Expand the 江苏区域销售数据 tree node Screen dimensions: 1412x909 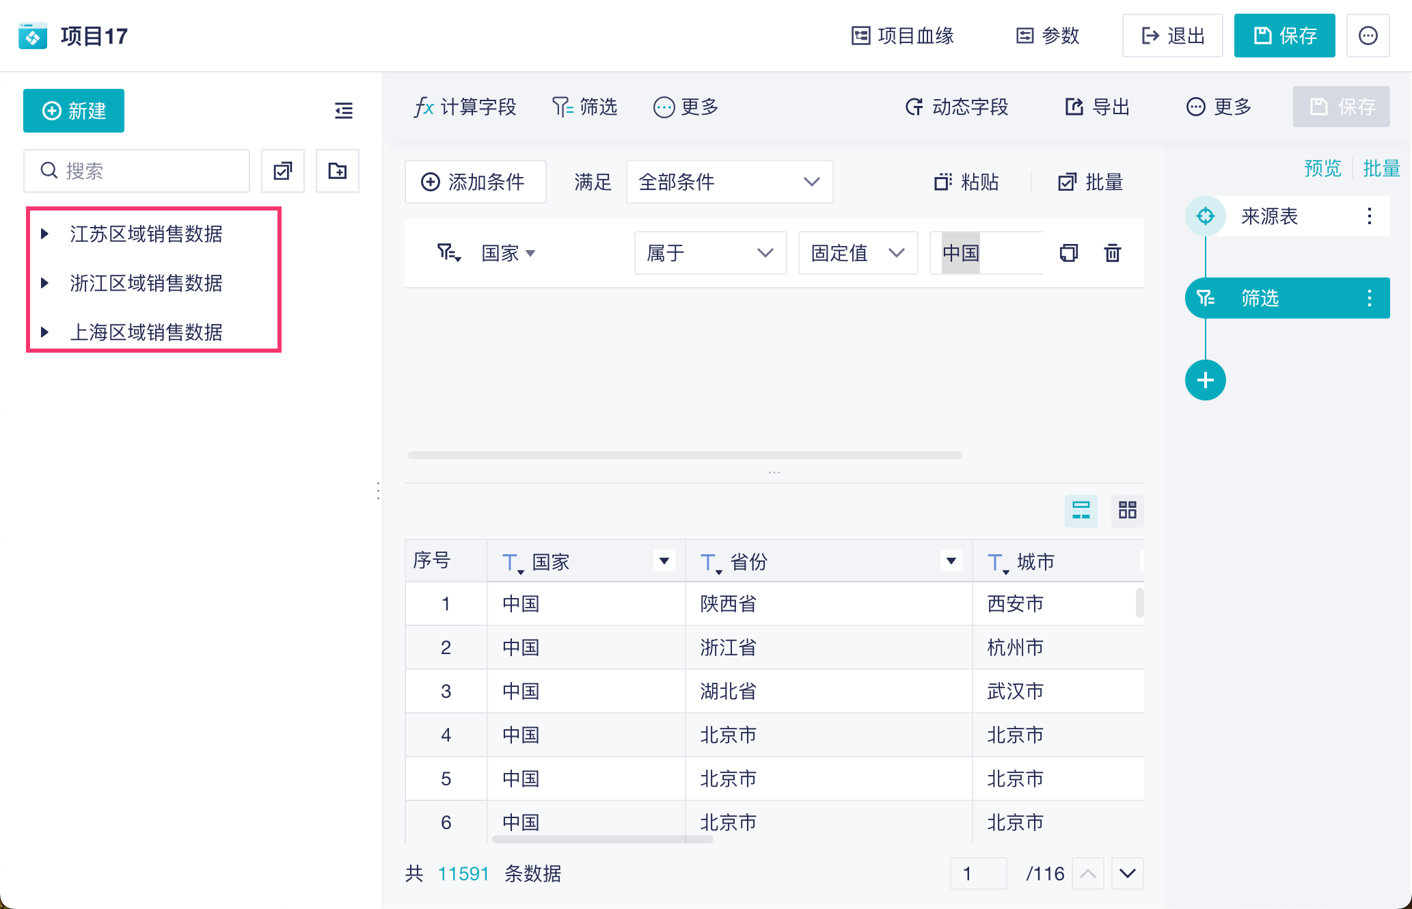click(45, 234)
